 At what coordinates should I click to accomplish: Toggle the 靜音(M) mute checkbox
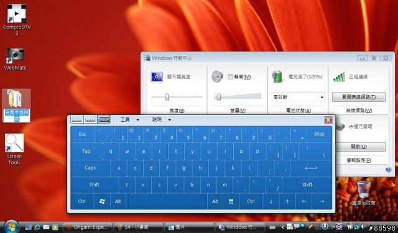pos(230,76)
